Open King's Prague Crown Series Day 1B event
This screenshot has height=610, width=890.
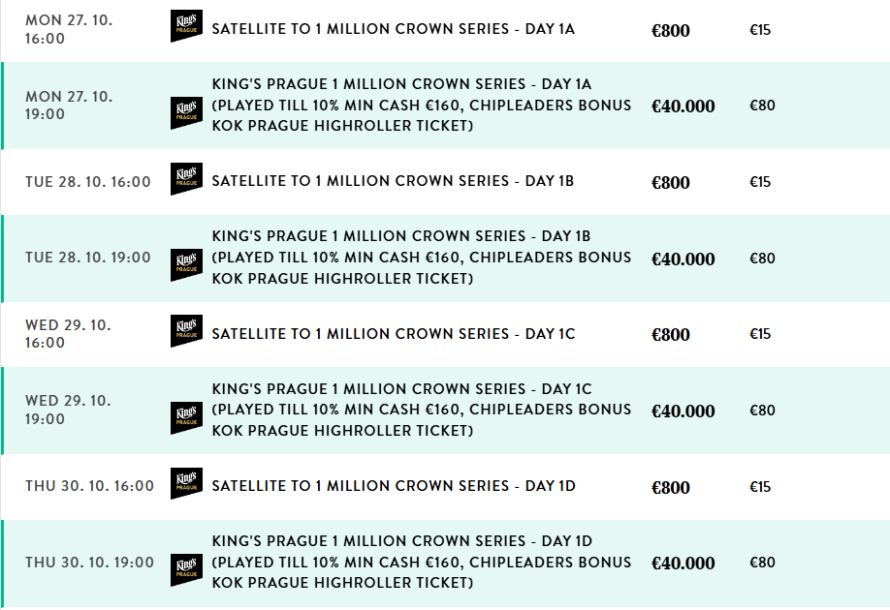(x=421, y=258)
